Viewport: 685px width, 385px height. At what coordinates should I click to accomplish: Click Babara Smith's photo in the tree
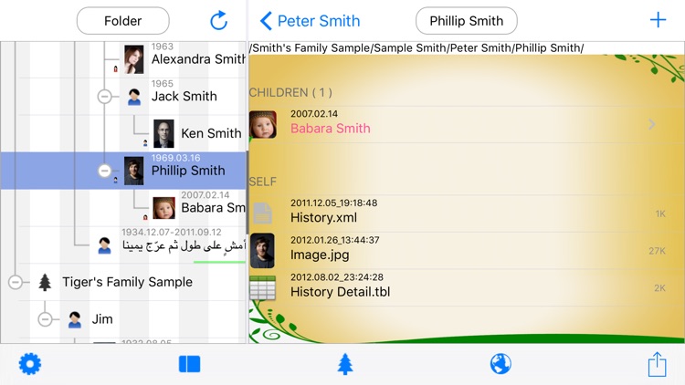click(x=163, y=208)
